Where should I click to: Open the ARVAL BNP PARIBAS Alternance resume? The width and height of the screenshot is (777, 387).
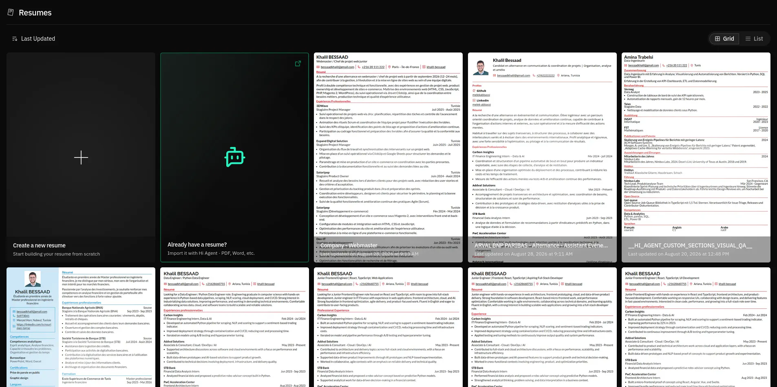tap(542, 157)
